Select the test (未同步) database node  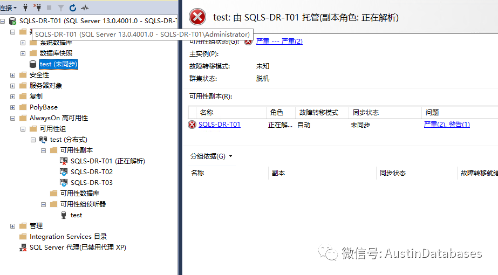pyautogui.click(x=58, y=64)
